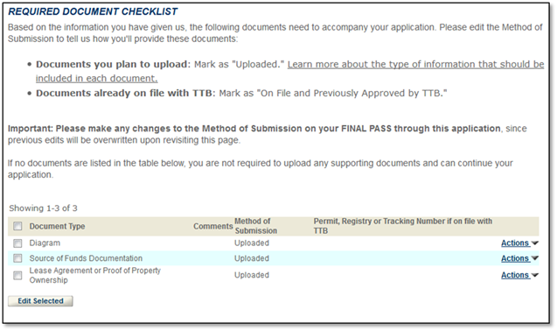Click the arrow icon beside Diagram's Actions
Viewport: 557px width, 331px height.
[535, 243]
